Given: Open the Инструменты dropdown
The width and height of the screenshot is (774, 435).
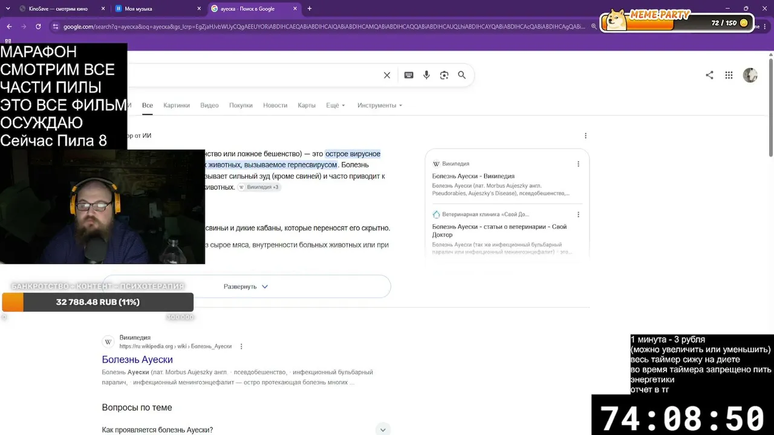Looking at the screenshot, I should [380, 105].
